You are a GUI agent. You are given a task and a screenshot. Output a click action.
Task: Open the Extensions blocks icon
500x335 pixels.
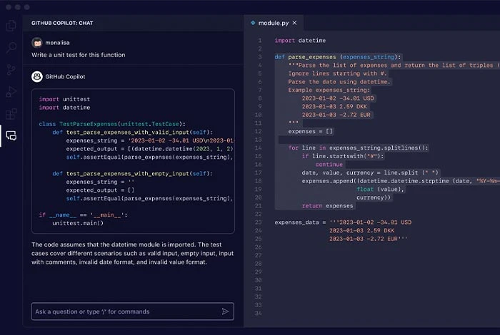coord(11,113)
